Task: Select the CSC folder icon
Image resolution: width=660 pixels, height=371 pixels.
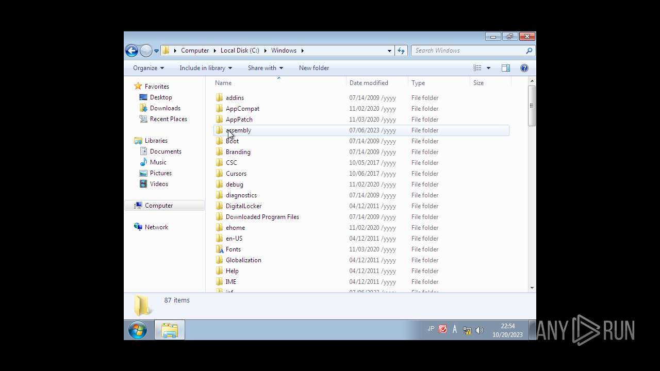Action: [219, 163]
